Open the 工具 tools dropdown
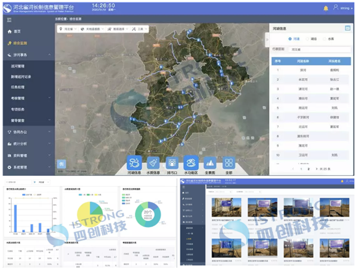Image resolution: width=358 pixels, height=268 pixels. pyautogui.click(x=141, y=29)
